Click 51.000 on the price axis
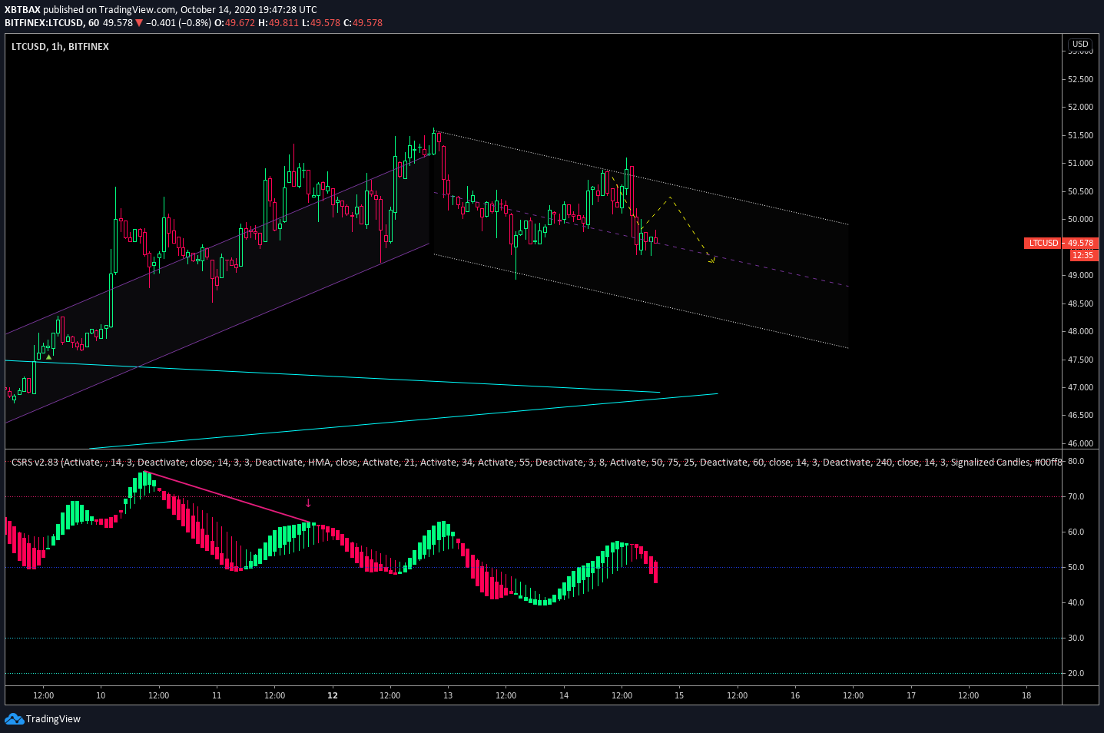This screenshot has height=733, width=1104. [x=1080, y=164]
